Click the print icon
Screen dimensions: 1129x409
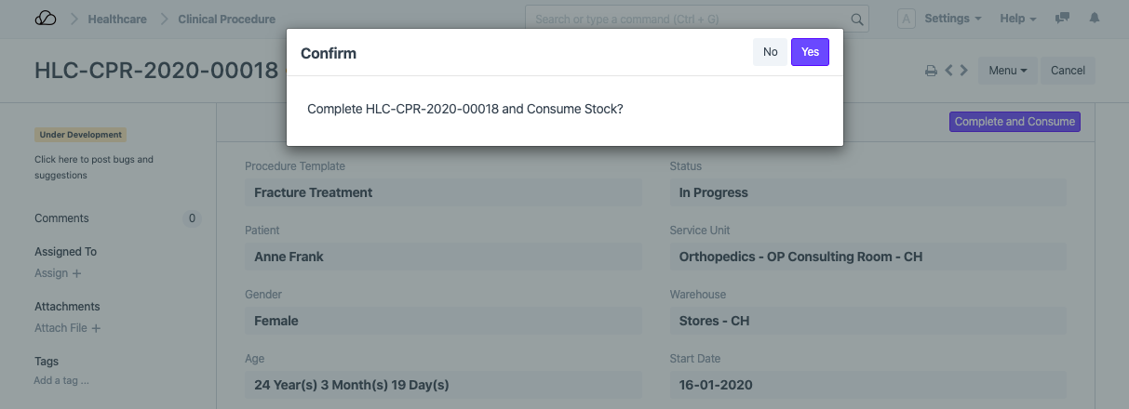tap(930, 71)
